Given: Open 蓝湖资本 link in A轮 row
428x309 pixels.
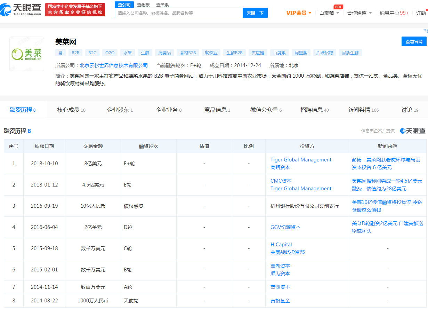Looking at the screenshot, I should (x=280, y=287).
